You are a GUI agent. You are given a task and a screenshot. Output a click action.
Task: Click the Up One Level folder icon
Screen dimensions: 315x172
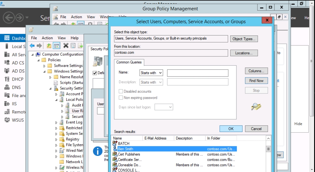49,46
